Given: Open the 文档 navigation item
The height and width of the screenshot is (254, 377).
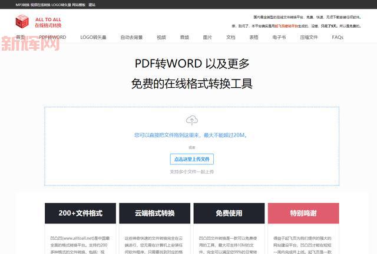Looking at the screenshot, I should pyautogui.click(x=230, y=37).
